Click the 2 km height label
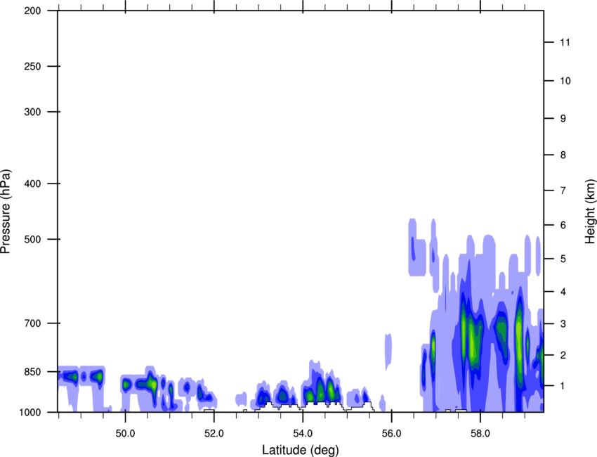597x457 pixels. pos(563,355)
